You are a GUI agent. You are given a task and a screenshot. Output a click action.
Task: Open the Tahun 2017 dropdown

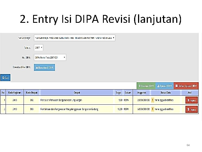(x=38, y=48)
